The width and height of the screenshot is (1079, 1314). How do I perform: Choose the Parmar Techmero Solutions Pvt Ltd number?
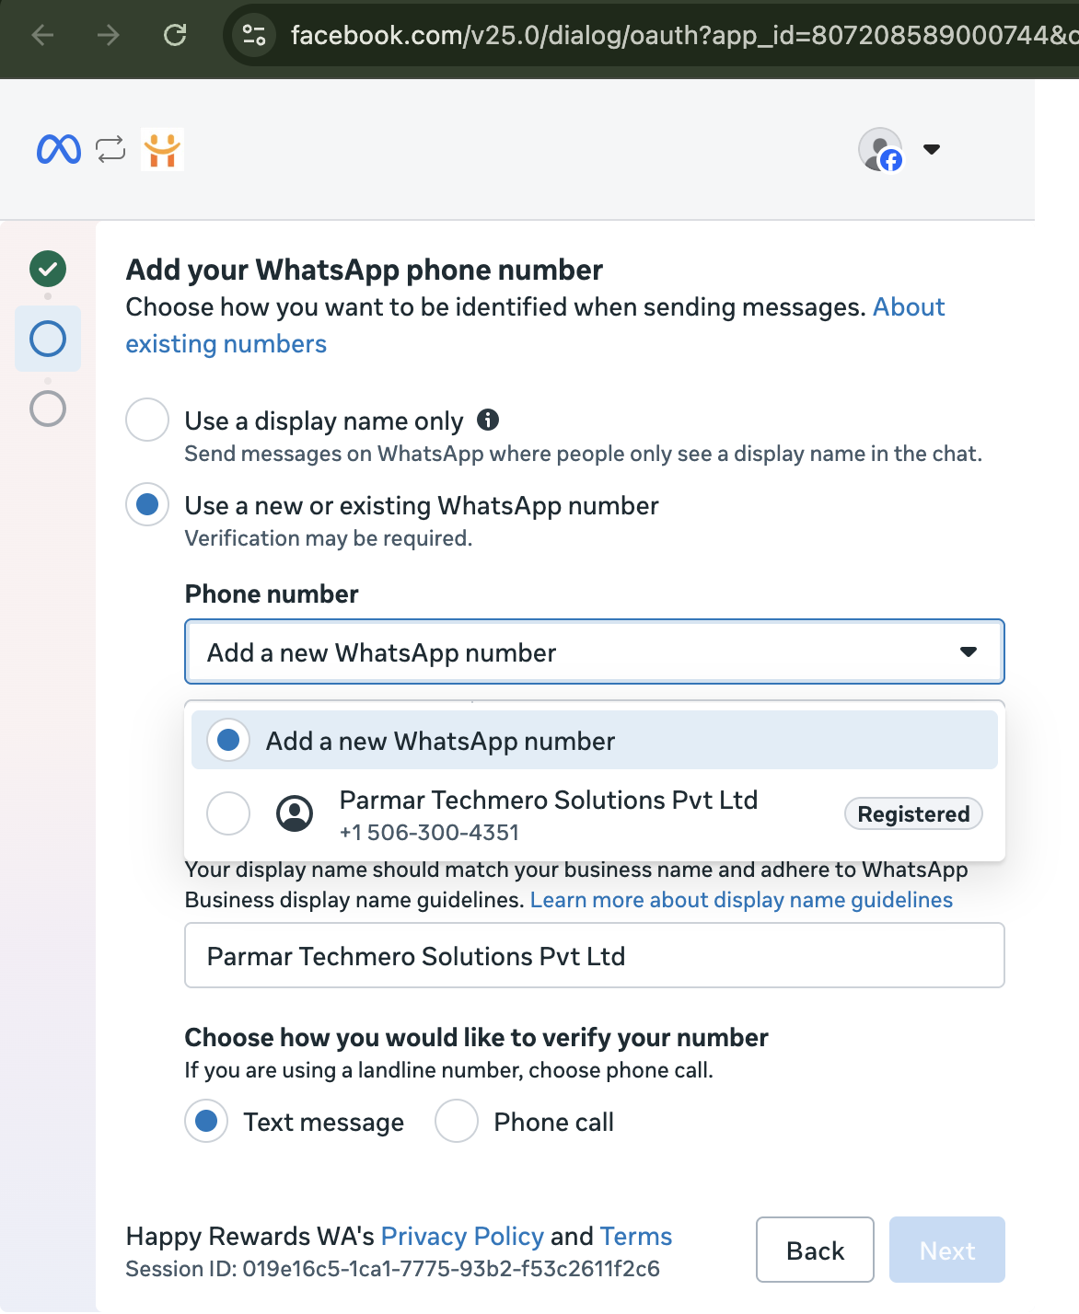[595, 814]
